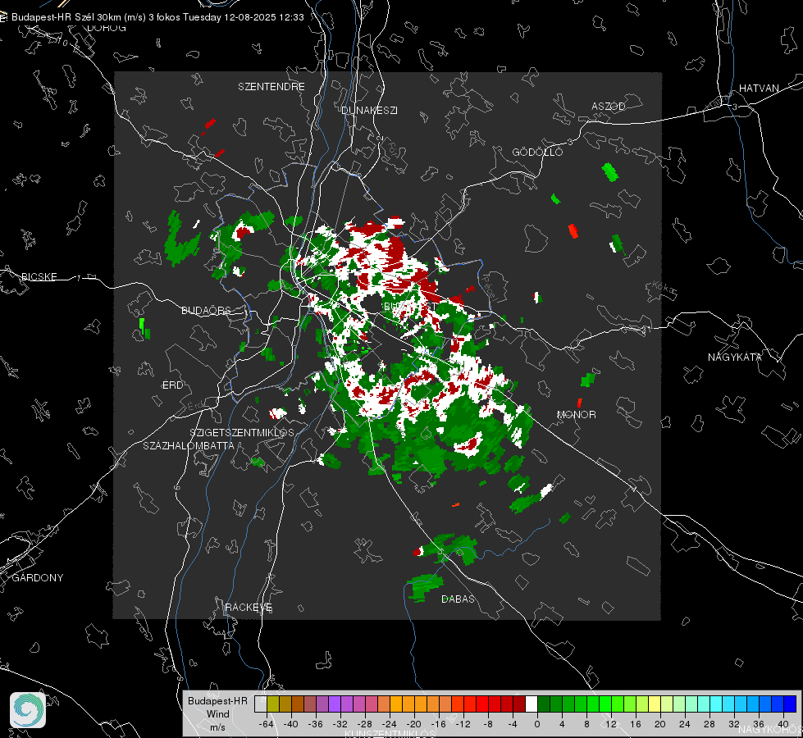
Task: Click the swirl logo icon at bottom-left
Action: [x=28, y=710]
